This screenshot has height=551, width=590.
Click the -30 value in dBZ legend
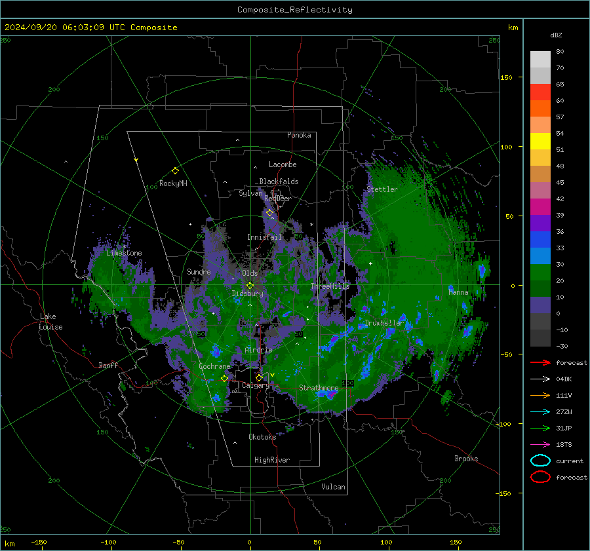pyautogui.click(x=562, y=346)
